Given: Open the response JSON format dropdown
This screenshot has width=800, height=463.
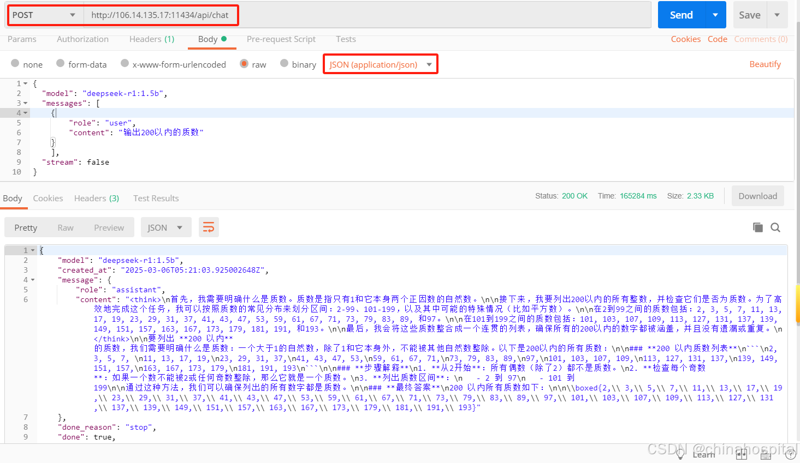Looking at the screenshot, I should point(166,227).
